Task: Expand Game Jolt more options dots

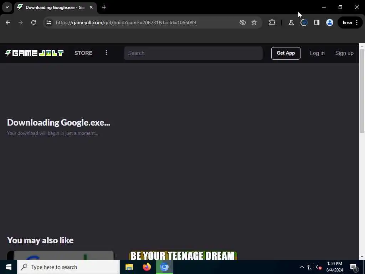Action: pos(106,53)
